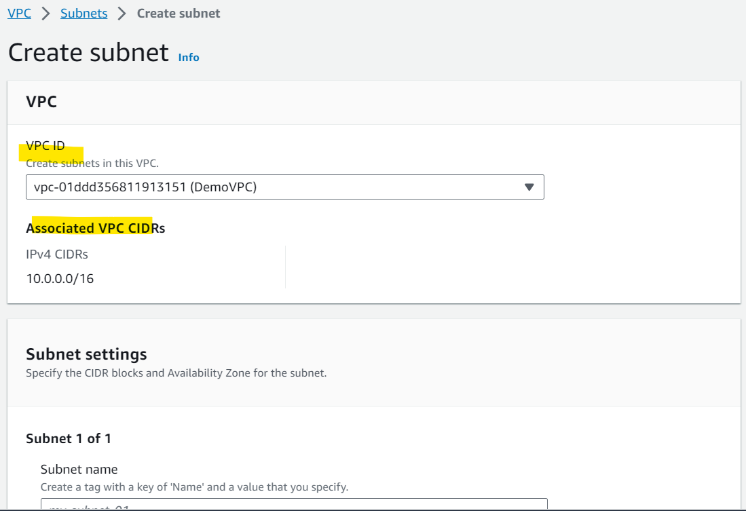Click the 'Subnet settings' heading
Screen dimensions: 746x511
pyautogui.click(x=87, y=354)
